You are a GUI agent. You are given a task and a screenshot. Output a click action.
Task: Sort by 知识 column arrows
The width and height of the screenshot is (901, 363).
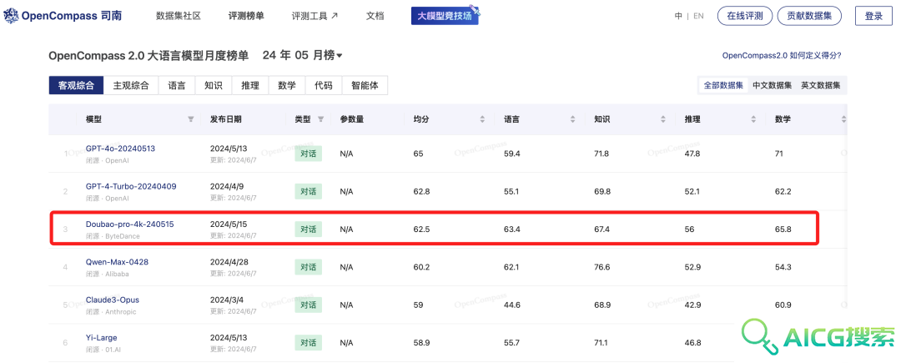pos(663,119)
